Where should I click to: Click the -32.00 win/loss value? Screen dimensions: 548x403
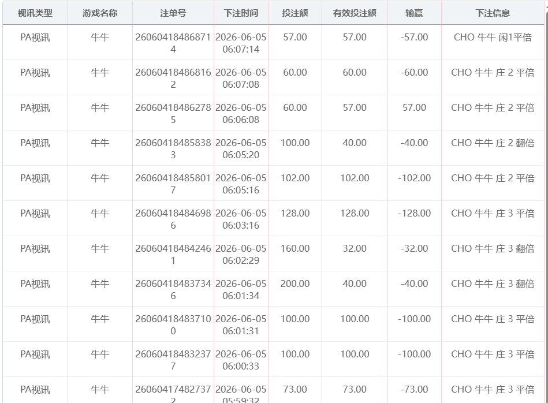pyautogui.click(x=414, y=248)
